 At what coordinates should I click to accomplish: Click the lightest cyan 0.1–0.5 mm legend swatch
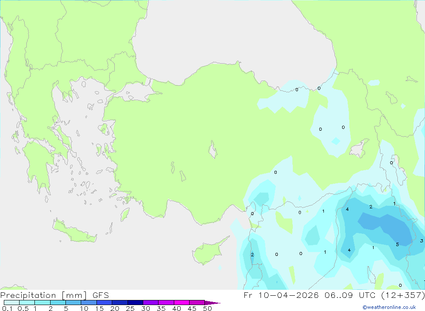[x=11, y=303]
